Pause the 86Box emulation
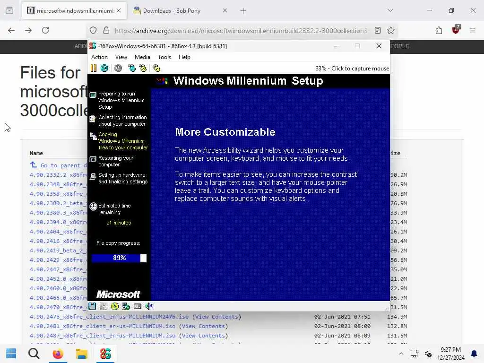484x363 pixels. (x=93, y=68)
